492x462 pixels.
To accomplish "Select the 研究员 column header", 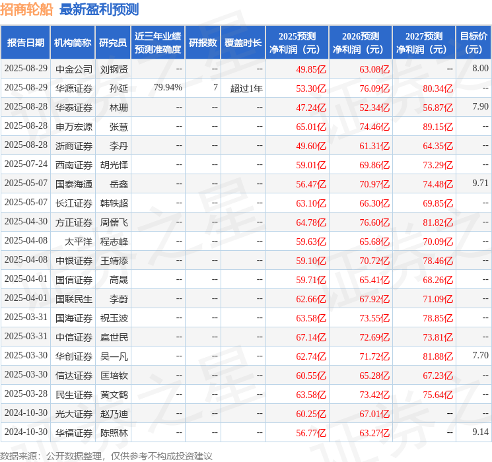I will pos(113,42).
